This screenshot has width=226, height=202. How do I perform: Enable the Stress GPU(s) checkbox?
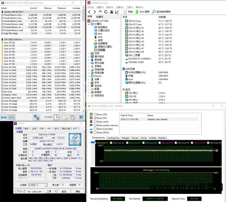(x=95, y=132)
